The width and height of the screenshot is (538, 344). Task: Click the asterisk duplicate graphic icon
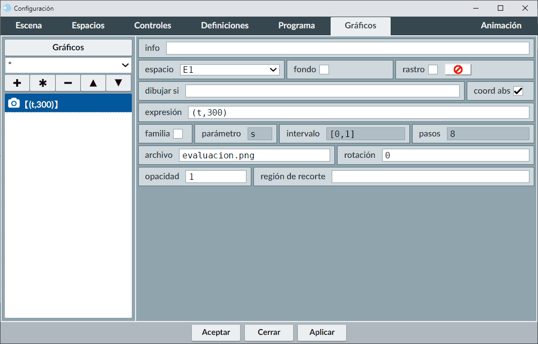pyautogui.click(x=43, y=83)
